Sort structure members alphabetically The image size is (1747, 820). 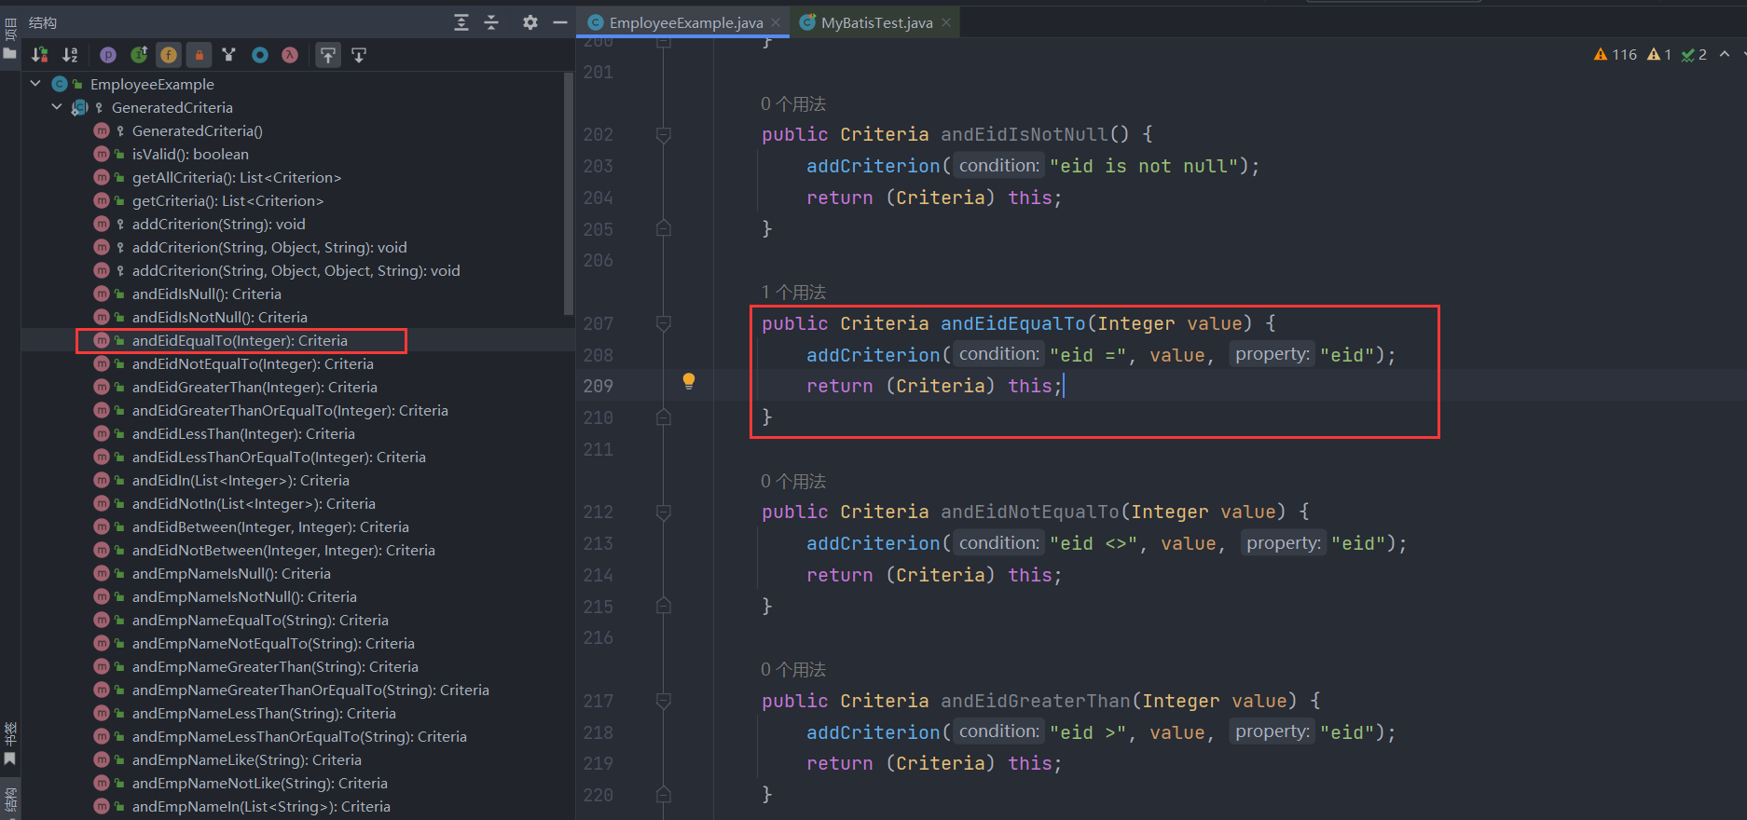(70, 55)
